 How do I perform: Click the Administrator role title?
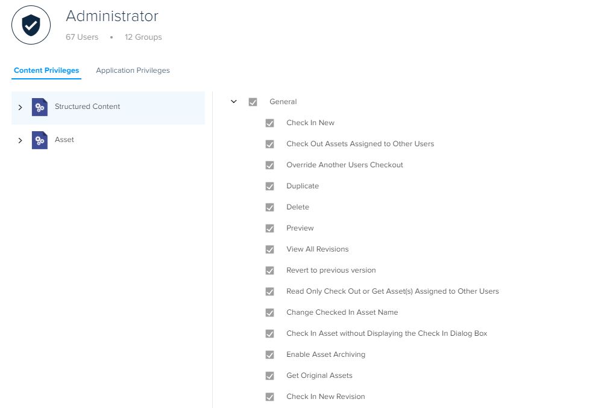coord(112,16)
